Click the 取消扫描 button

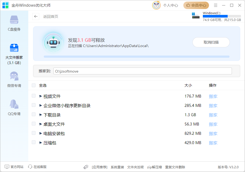211,42
